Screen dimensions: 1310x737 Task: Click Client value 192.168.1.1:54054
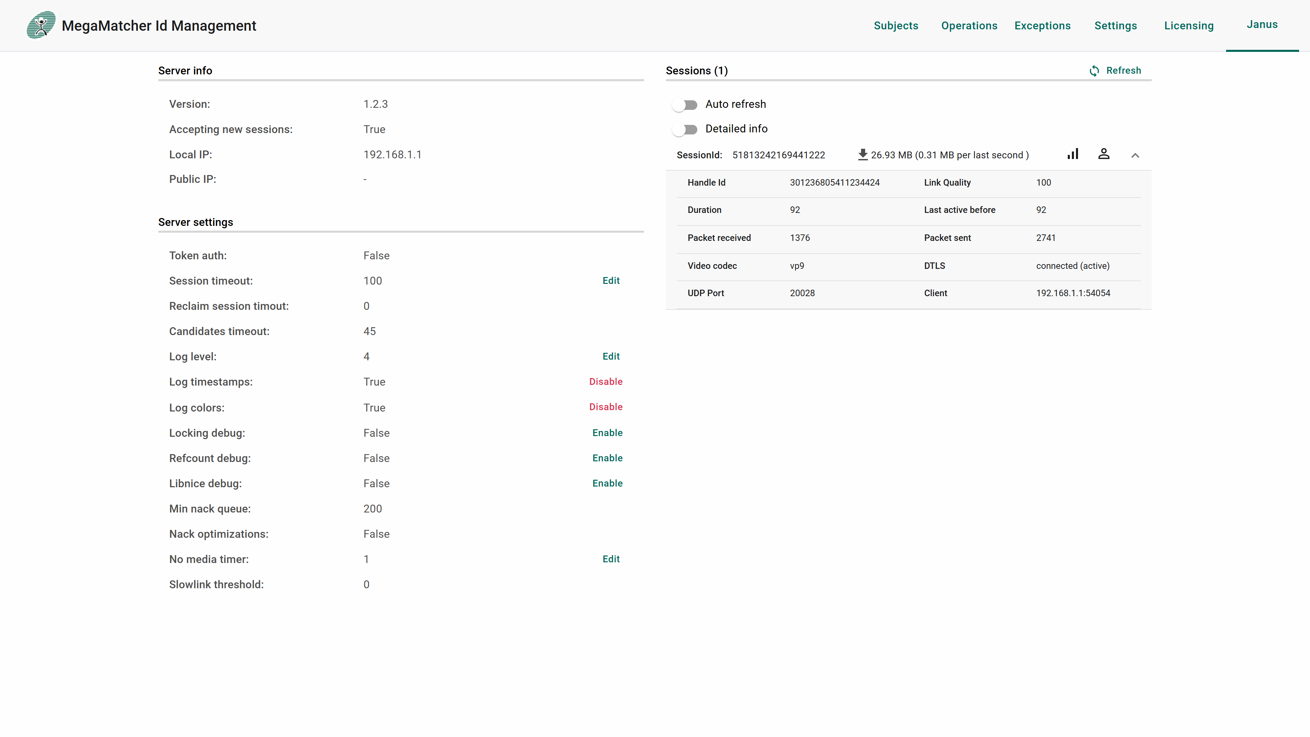click(x=1073, y=293)
